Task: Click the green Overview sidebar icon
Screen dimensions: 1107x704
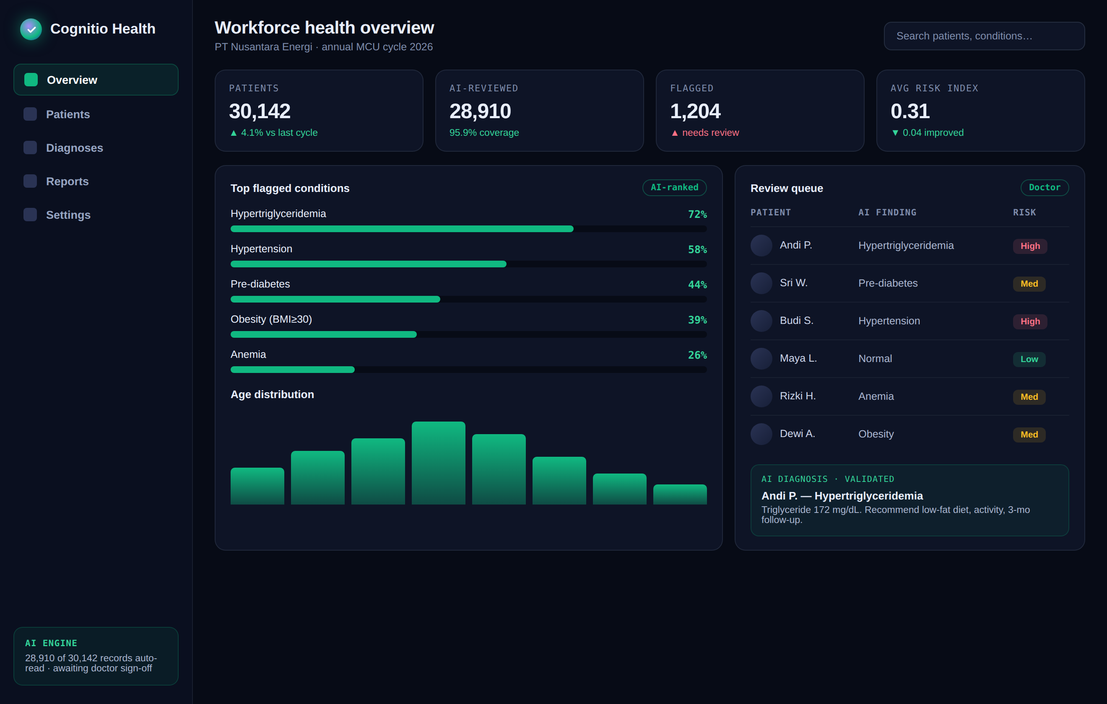Action: point(31,80)
